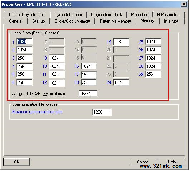Click priority class 25 field
This screenshot has height=171, width=189.
[153, 42]
